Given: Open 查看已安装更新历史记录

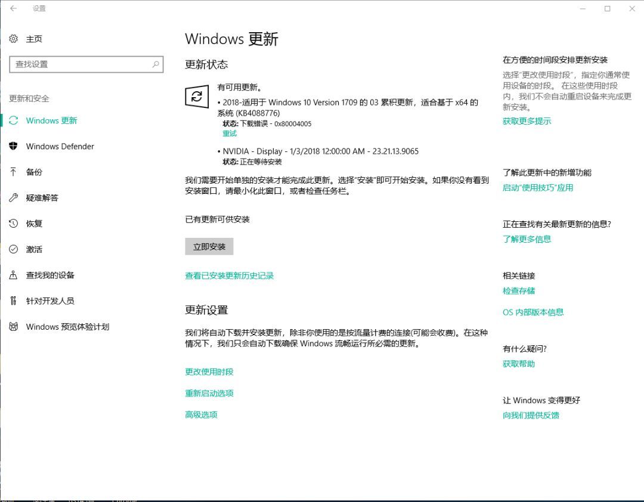Looking at the screenshot, I should click(228, 275).
